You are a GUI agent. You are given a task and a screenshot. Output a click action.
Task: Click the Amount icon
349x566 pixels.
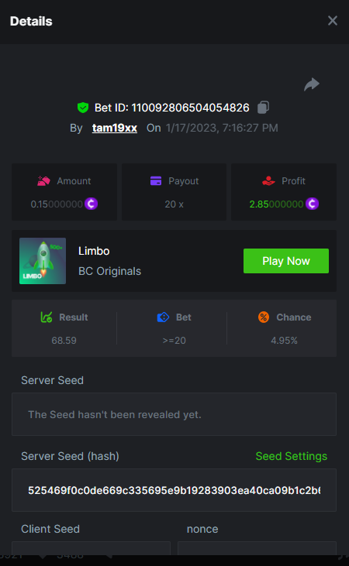[43, 181]
